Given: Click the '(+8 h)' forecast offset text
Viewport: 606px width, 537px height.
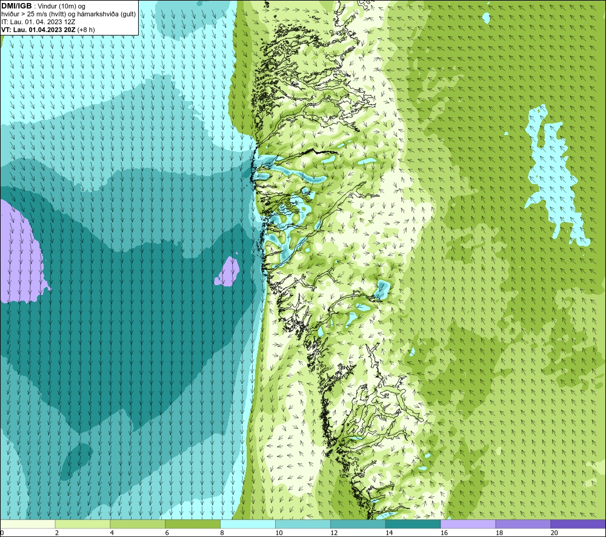Looking at the screenshot, I should tap(86, 30).
